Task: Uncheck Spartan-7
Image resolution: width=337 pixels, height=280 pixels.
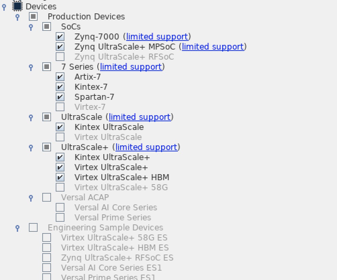Action: tap(60, 96)
